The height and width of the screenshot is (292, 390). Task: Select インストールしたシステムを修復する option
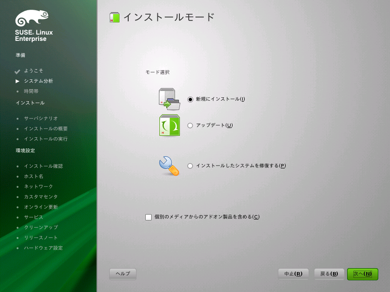pos(190,166)
